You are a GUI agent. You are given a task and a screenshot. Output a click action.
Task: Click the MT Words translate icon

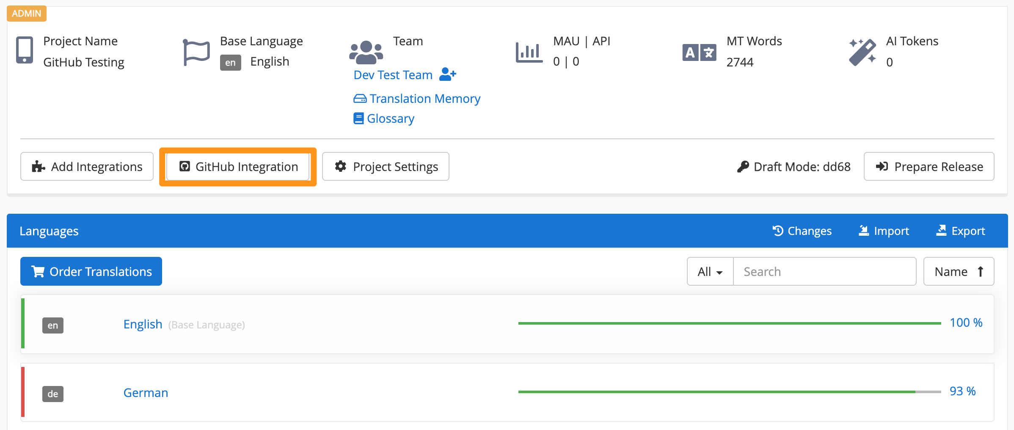(699, 52)
